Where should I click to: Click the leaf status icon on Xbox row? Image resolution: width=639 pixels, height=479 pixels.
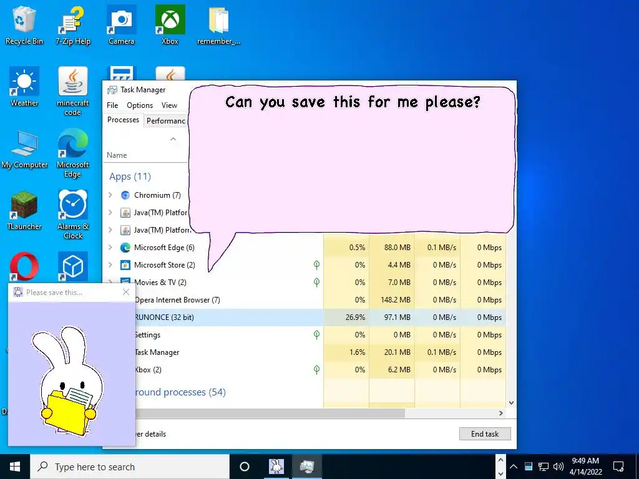(x=316, y=370)
